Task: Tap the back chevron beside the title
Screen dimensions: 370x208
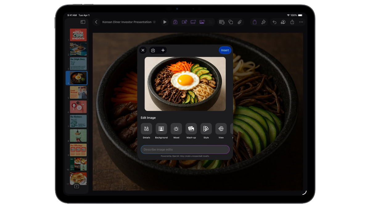Action: coord(96,22)
